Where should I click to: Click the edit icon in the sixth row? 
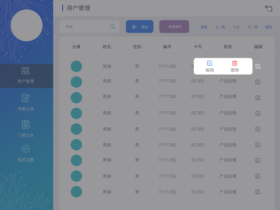tap(258, 145)
